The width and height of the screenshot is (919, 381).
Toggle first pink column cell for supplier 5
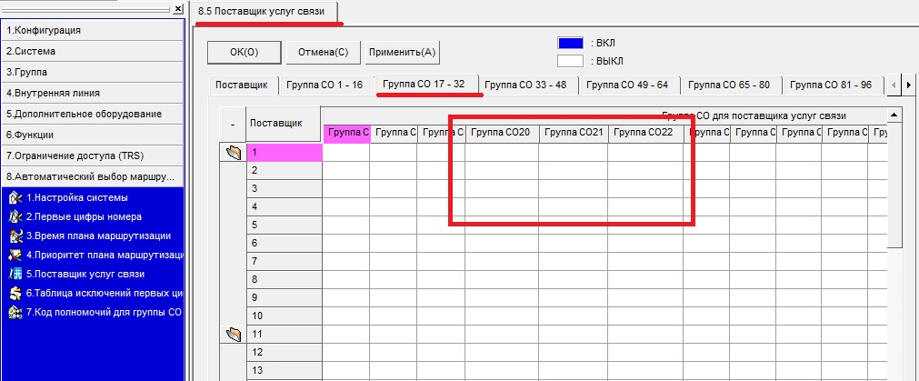[346, 226]
